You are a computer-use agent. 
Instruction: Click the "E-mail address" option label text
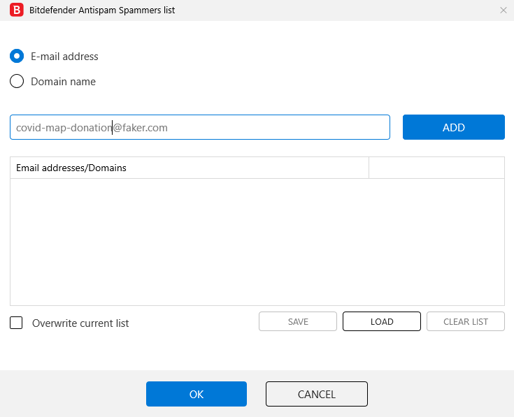[64, 57]
